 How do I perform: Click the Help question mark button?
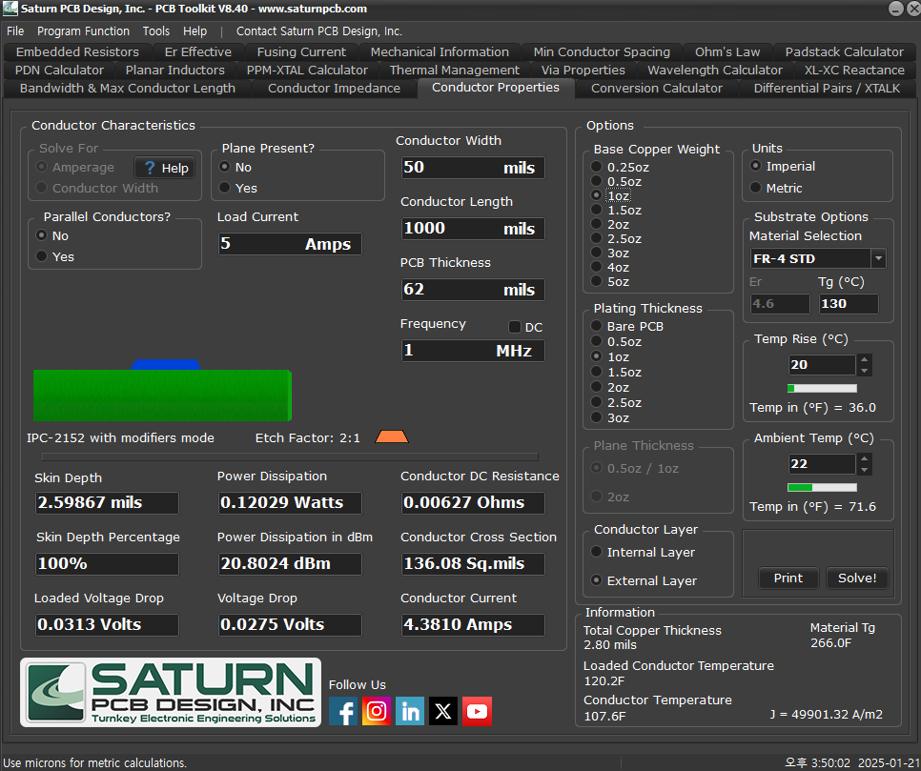tap(165, 168)
